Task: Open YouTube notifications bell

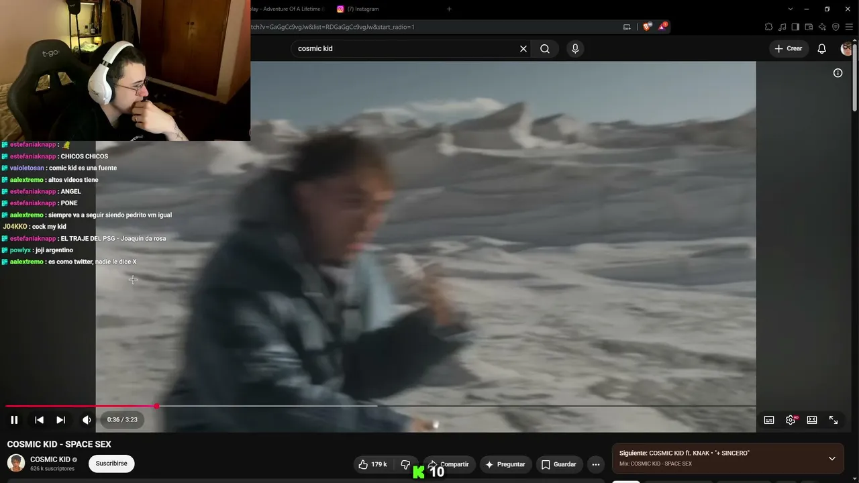Action: coord(821,48)
